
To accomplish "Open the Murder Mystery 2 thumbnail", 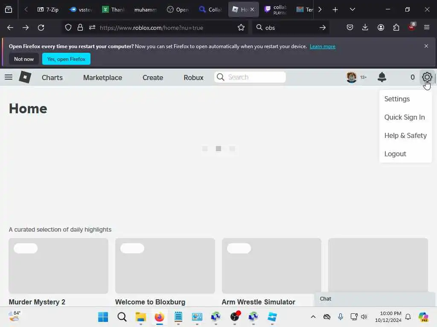I will click(58, 266).
